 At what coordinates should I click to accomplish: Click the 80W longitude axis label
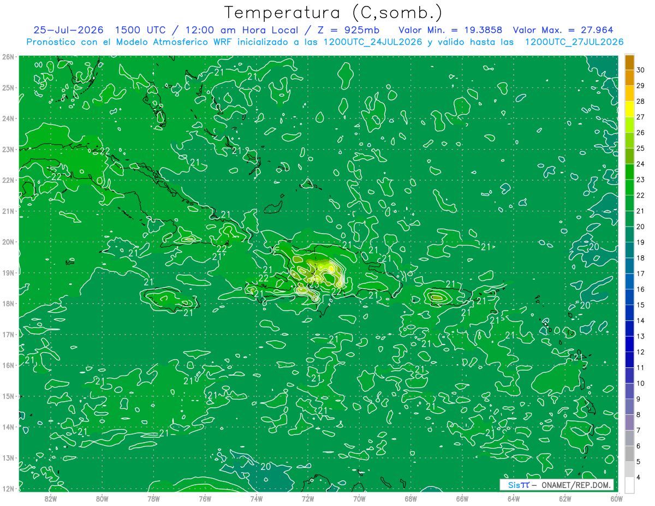[102, 498]
